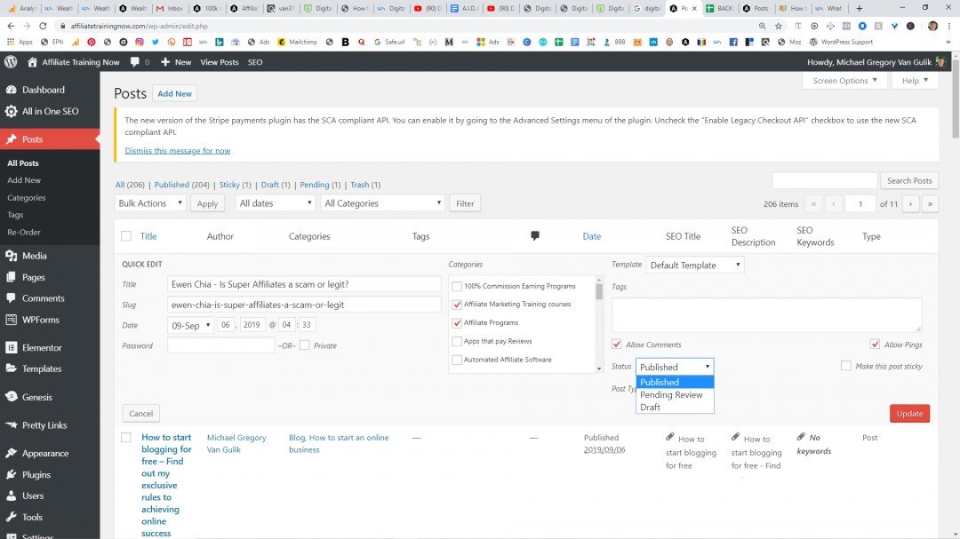This screenshot has width=960, height=539.
Task: Reload the browser page
Action: (43, 26)
